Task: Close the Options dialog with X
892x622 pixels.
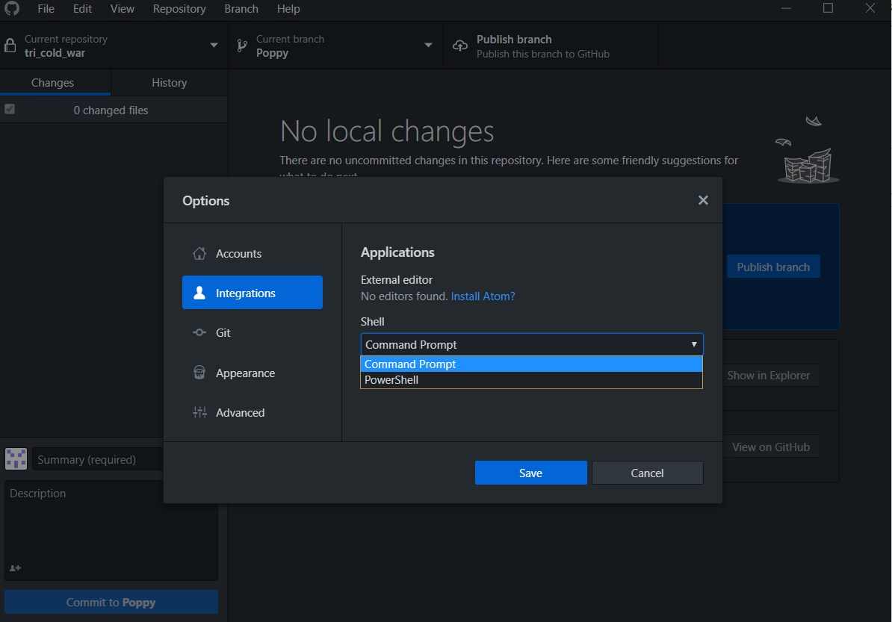Action: 703,200
